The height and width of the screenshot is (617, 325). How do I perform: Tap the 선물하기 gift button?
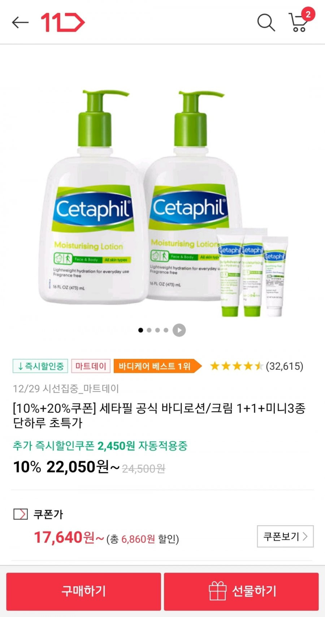pyautogui.click(x=241, y=591)
